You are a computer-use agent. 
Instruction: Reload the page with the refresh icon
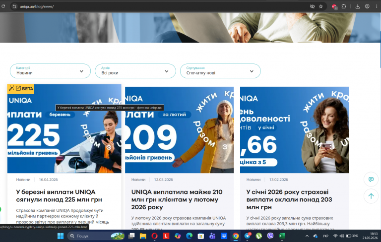pos(3,6)
